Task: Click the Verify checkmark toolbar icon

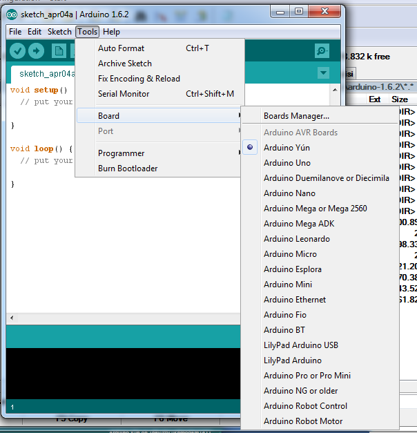Action: point(18,50)
